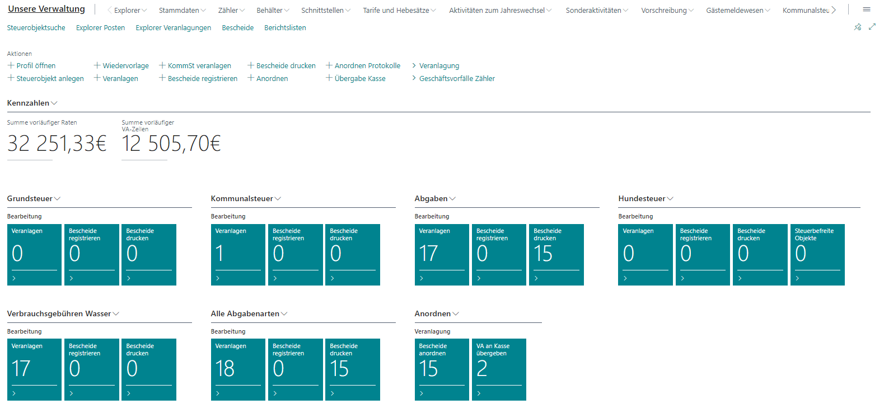Expand the Hundesteuer section options
This screenshot has height=409, width=884.
pos(646,198)
